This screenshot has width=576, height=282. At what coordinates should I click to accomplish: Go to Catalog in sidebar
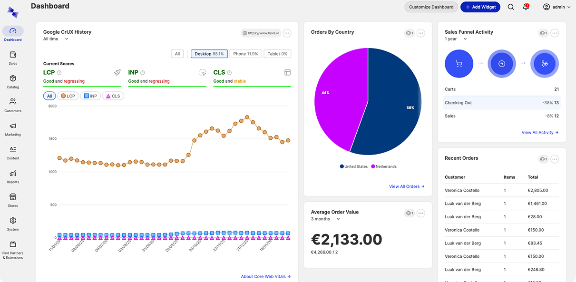pyautogui.click(x=13, y=79)
